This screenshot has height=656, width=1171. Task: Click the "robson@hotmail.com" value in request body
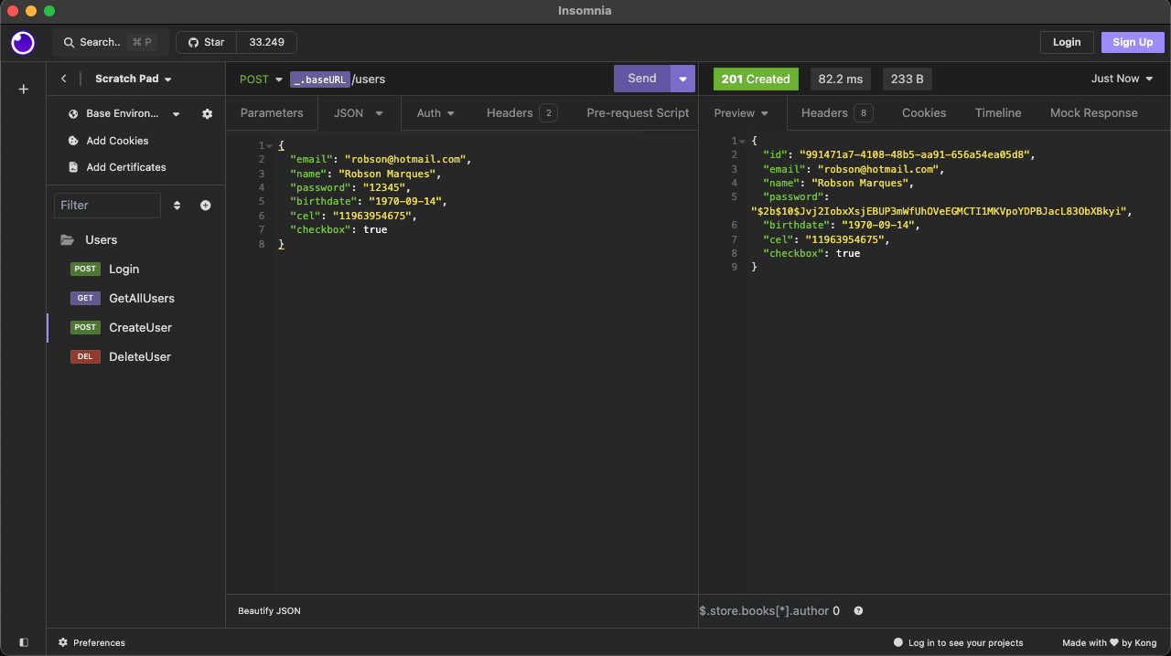click(406, 159)
